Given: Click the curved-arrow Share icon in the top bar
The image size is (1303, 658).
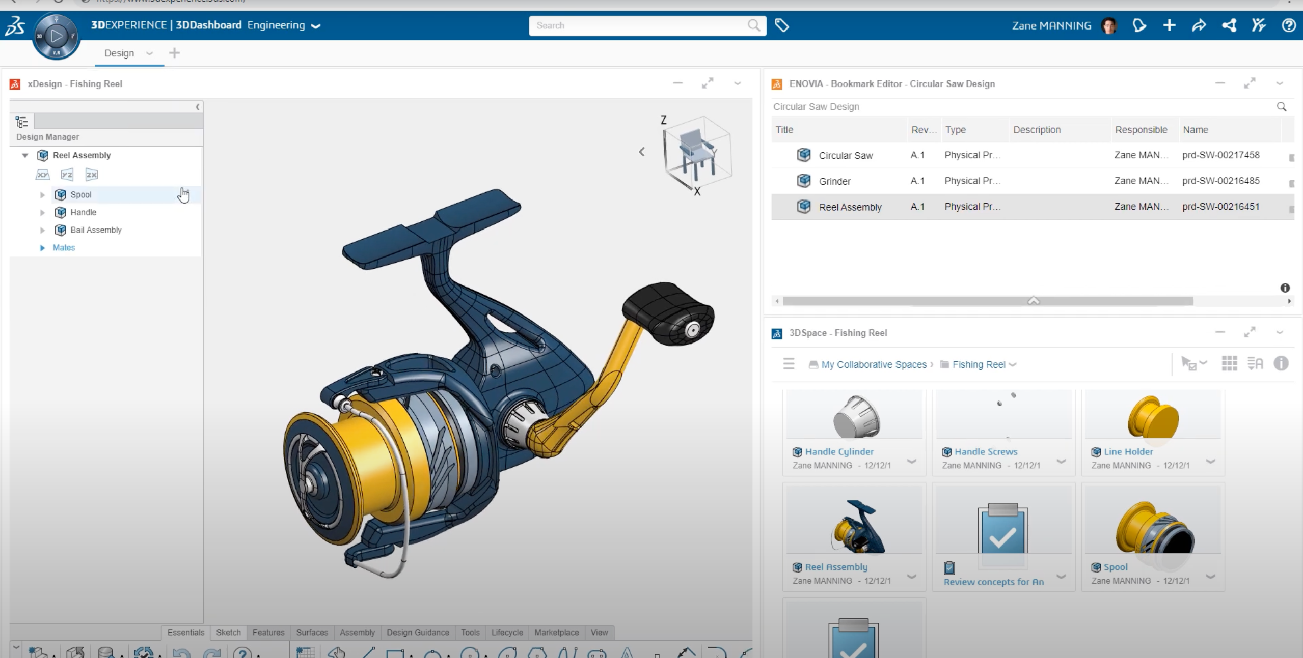Looking at the screenshot, I should point(1199,25).
